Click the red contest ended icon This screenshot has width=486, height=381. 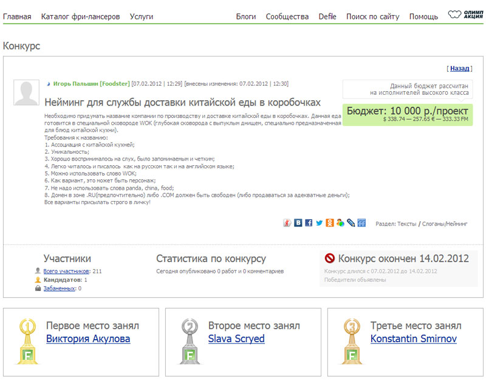click(329, 258)
